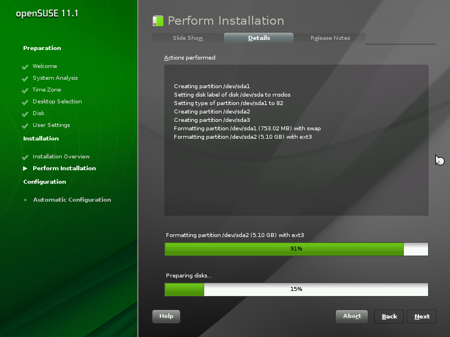The image size is (450, 337).
Task: Click the Perform Installation page heading
Action: [x=226, y=21]
